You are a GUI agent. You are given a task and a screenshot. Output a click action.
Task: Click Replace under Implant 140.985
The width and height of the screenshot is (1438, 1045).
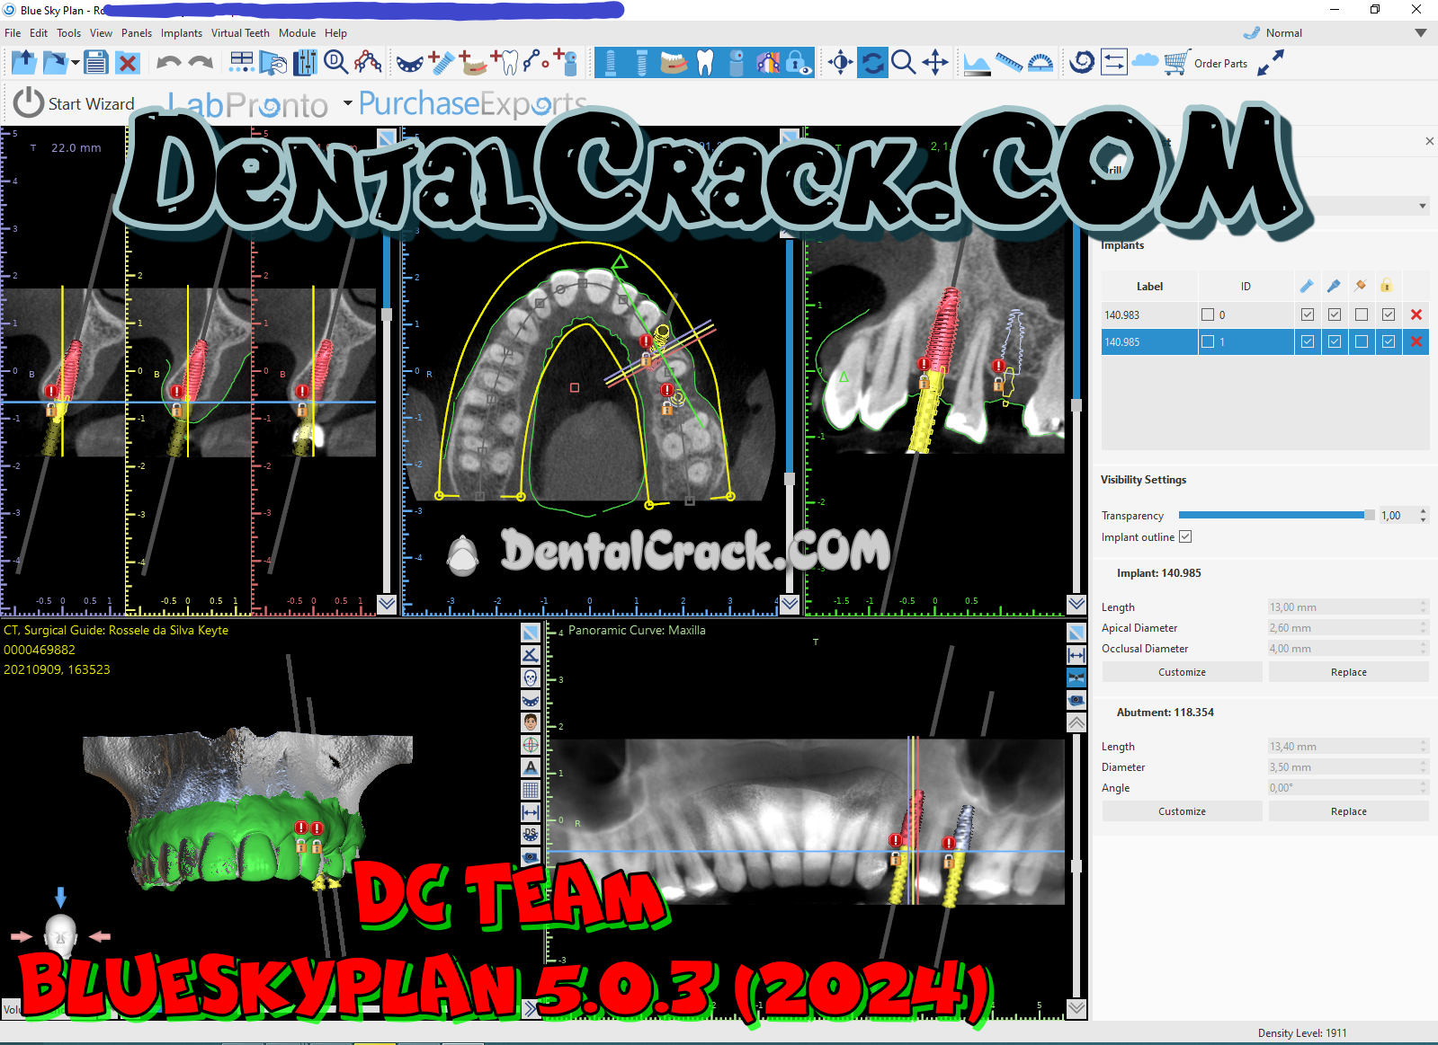(1348, 672)
